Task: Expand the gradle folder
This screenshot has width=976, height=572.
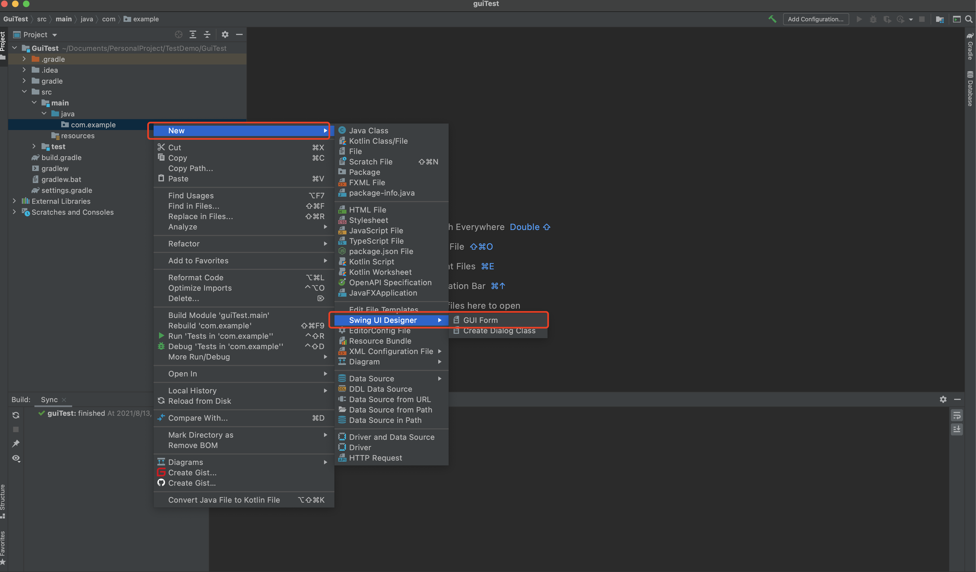Action: tap(24, 81)
